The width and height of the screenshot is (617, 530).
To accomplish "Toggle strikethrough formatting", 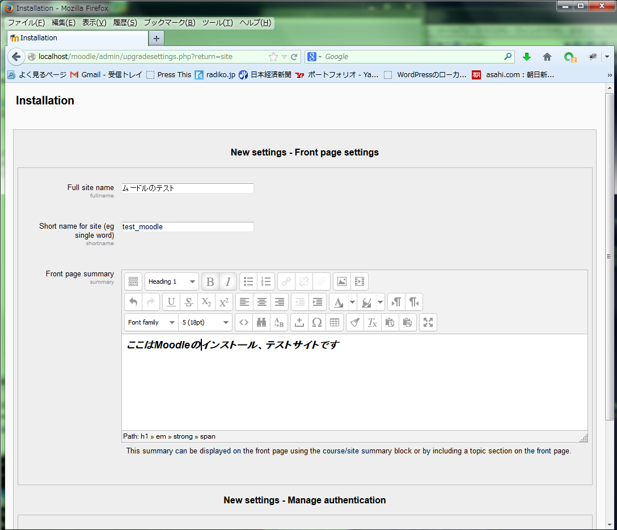I will [x=189, y=302].
